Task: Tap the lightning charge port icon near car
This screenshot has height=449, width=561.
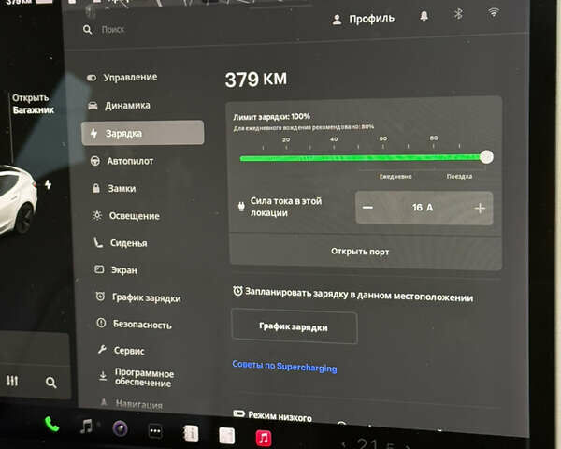Action: pos(49,184)
